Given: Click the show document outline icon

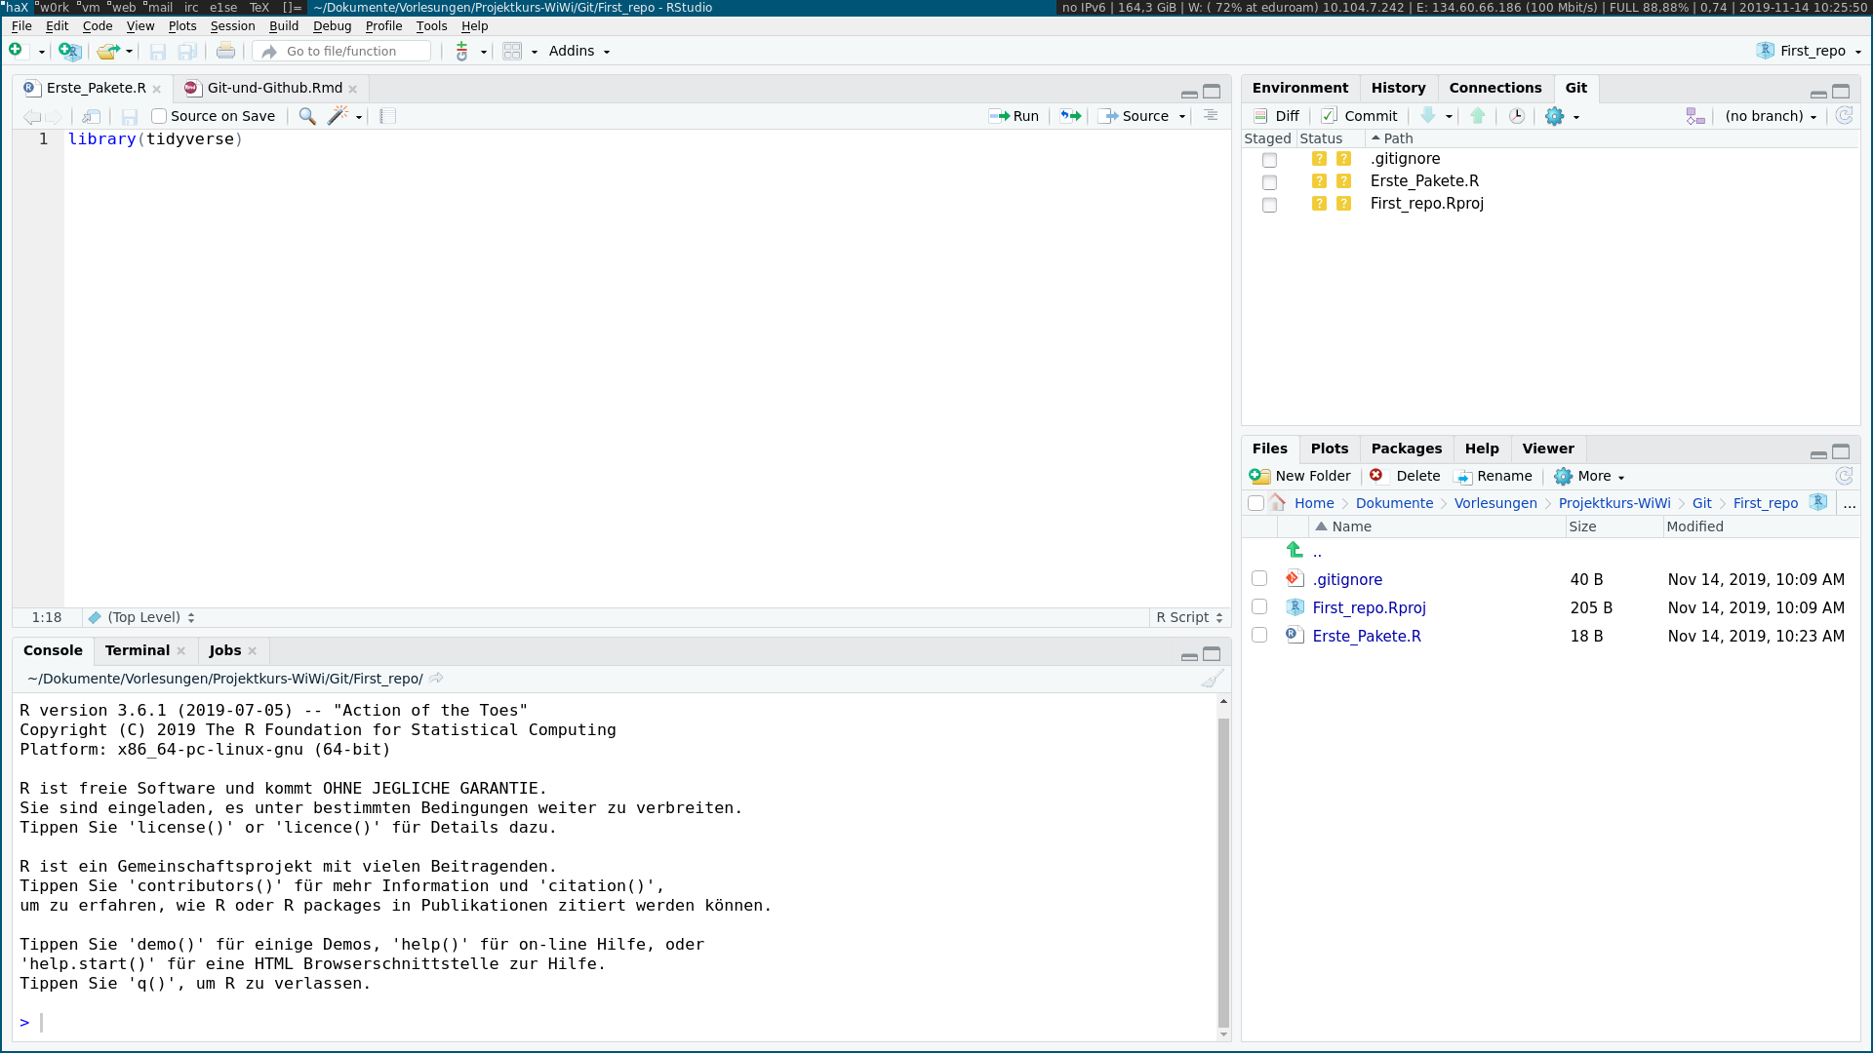Looking at the screenshot, I should pyautogui.click(x=1211, y=116).
